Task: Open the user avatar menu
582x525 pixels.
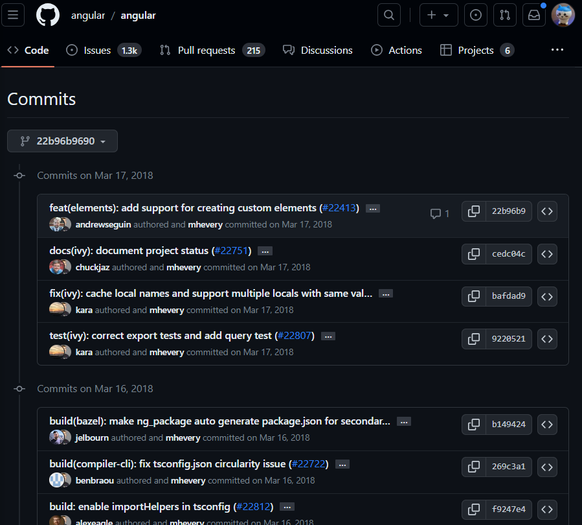Action: click(563, 15)
